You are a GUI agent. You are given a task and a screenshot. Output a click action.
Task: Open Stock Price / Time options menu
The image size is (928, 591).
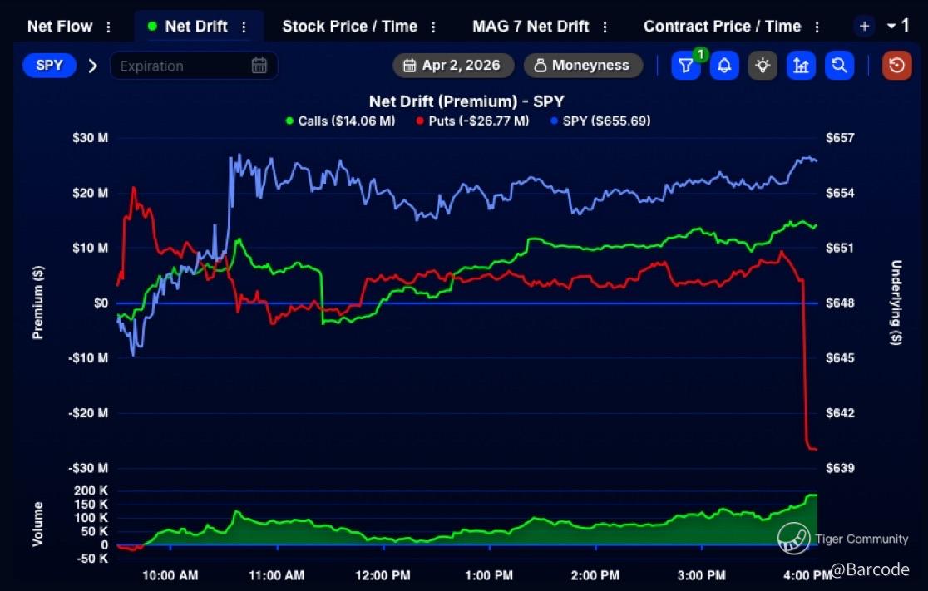[x=434, y=27]
